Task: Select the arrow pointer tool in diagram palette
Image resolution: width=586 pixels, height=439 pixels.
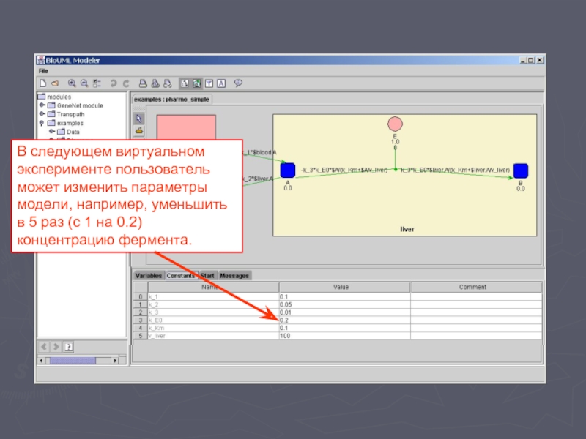Action: (x=139, y=119)
